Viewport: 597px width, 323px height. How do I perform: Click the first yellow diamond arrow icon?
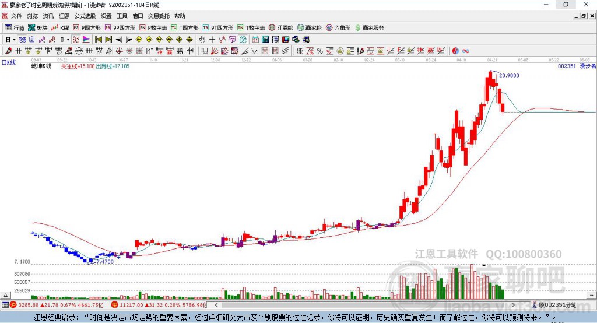click(139, 40)
